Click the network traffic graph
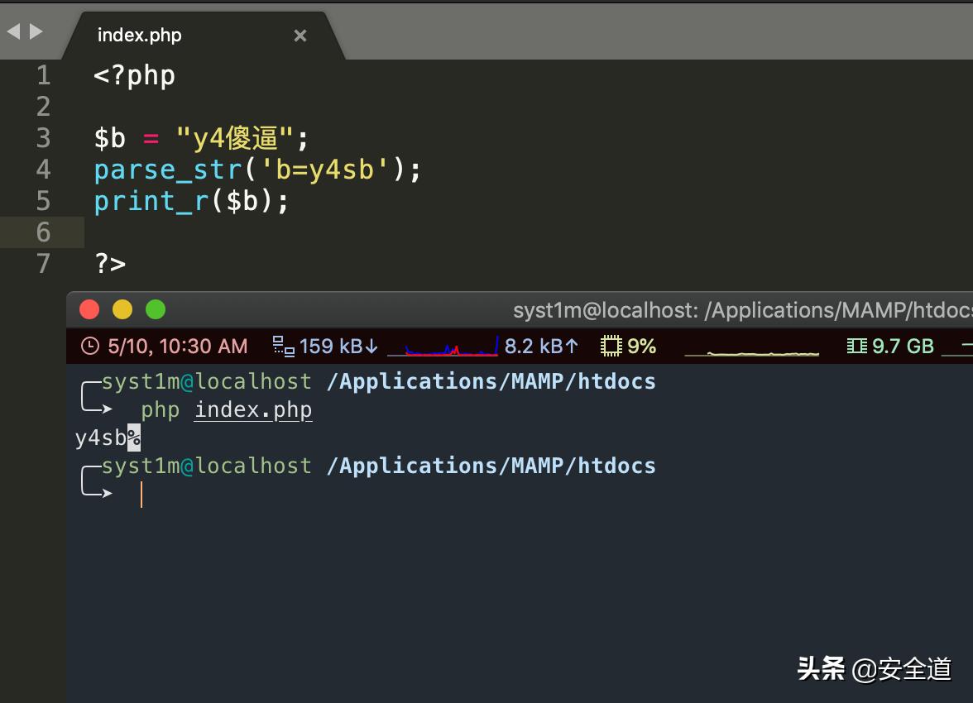Image resolution: width=973 pixels, height=703 pixels. click(x=443, y=347)
